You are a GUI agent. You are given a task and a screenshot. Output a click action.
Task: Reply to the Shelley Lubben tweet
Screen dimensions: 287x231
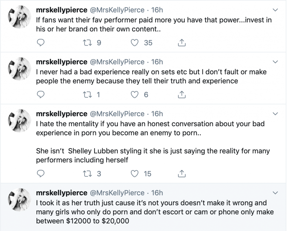(x=41, y=174)
